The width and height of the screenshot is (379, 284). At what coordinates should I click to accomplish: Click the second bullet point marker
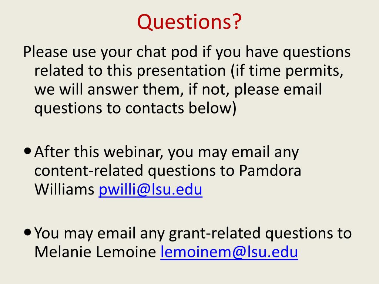[28, 232]
